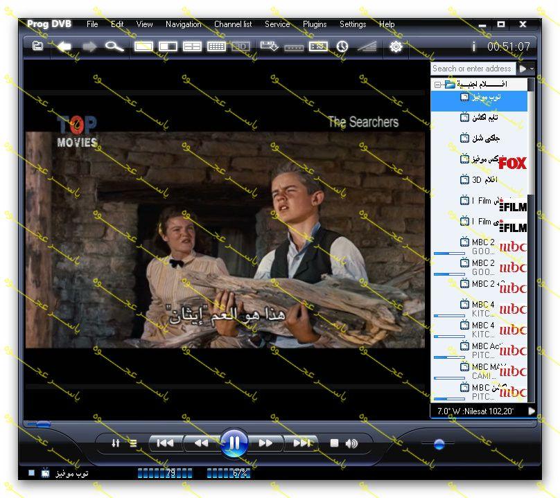The width and height of the screenshot is (560, 498).
Task: Open the Channel list menu
Action: 233,24
